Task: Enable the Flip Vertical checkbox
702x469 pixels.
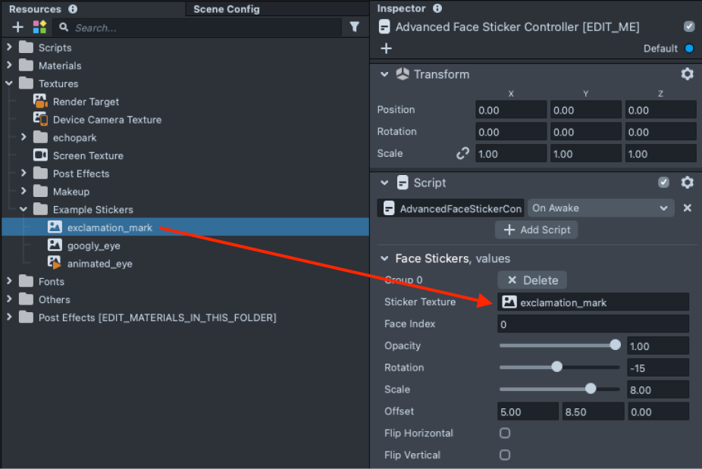Action: 505,455
